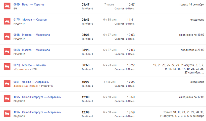206x121 pixels.
Task: Click train icon for 109А running ежедневно по 12.08
Action: (x=7, y=99)
